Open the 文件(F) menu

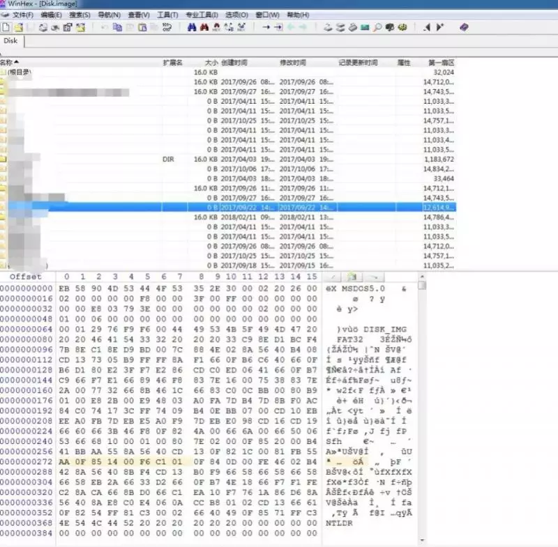24,15
